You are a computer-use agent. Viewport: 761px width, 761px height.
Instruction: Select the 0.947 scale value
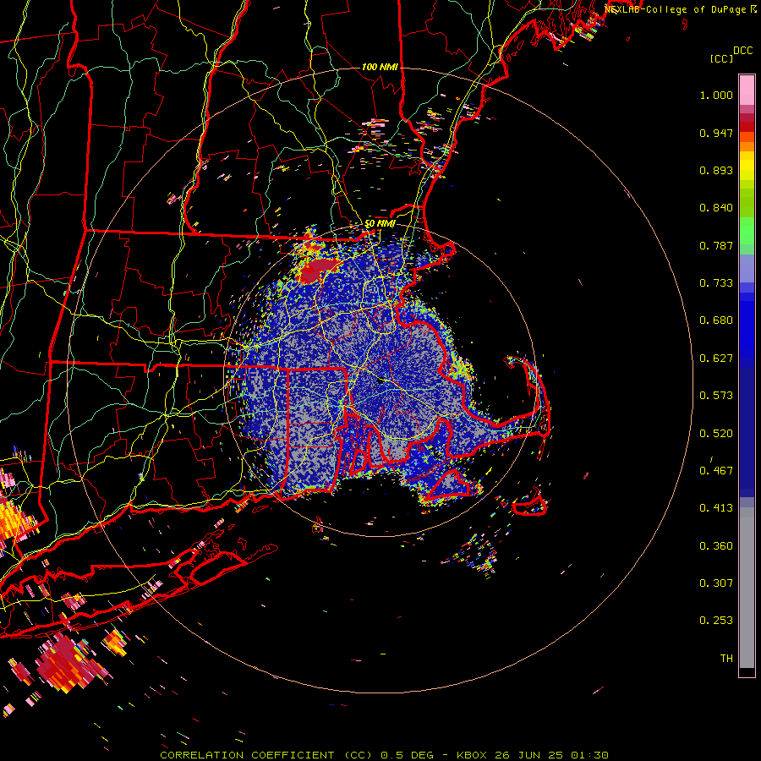coord(716,133)
